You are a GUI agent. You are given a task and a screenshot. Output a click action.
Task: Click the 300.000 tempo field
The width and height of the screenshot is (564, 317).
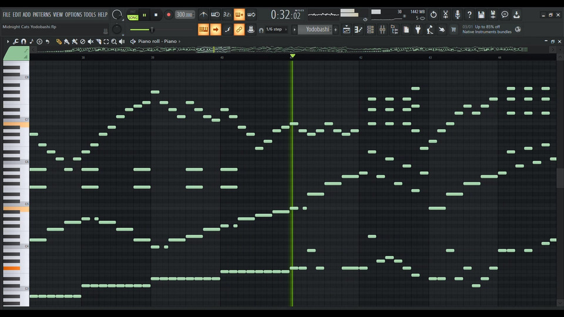point(184,15)
